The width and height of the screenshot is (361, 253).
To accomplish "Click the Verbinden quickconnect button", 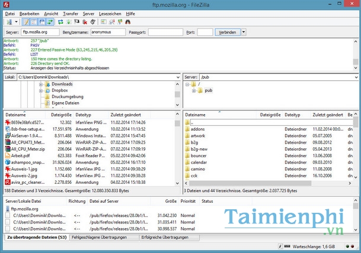I will (x=228, y=32).
